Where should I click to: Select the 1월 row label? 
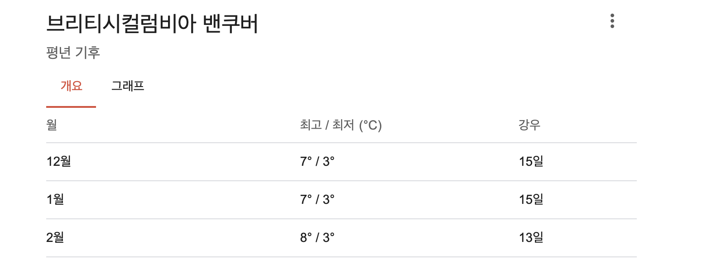pos(55,199)
